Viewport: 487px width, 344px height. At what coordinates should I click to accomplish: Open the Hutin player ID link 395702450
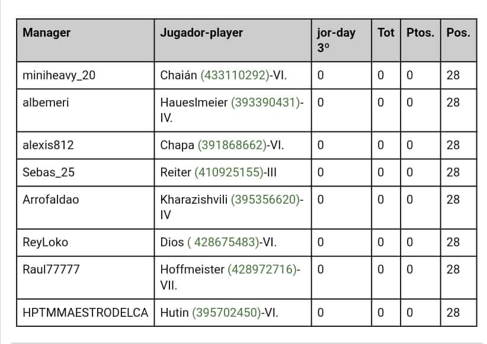click(x=226, y=313)
